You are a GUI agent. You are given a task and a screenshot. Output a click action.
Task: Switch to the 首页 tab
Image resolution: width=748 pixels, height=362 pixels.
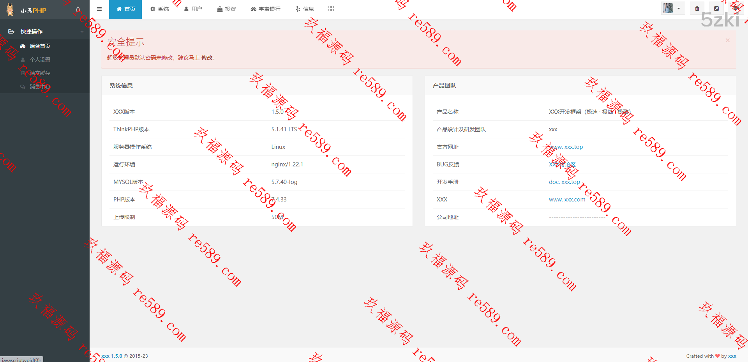click(125, 9)
